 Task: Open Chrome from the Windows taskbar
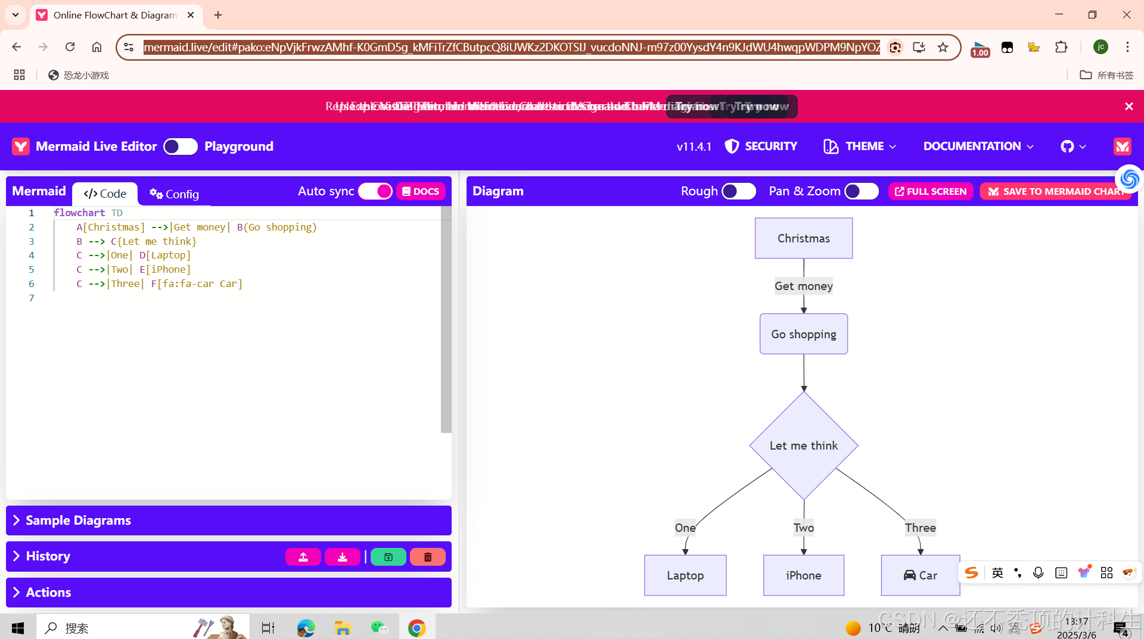click(x=416, y=627)
